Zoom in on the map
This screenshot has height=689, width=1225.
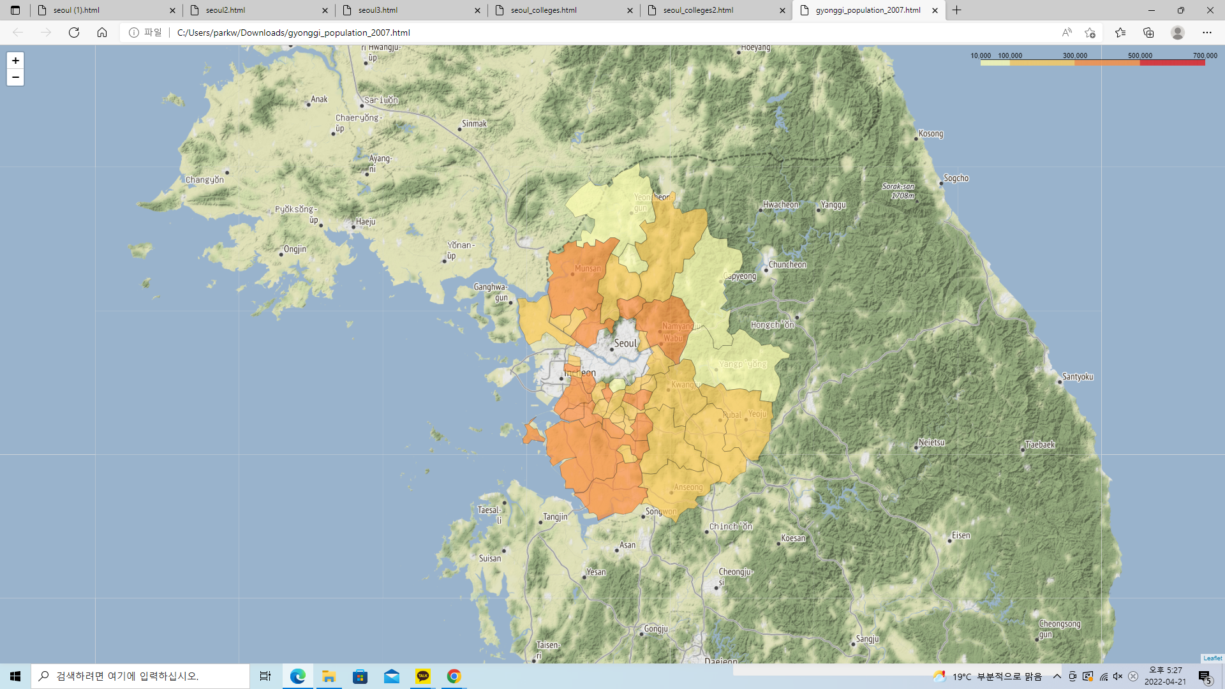(15, 61)
